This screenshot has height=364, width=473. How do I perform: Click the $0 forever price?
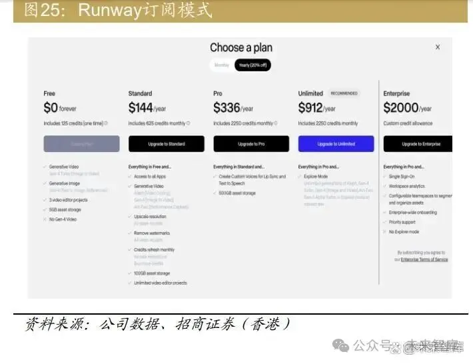point(60,108)
